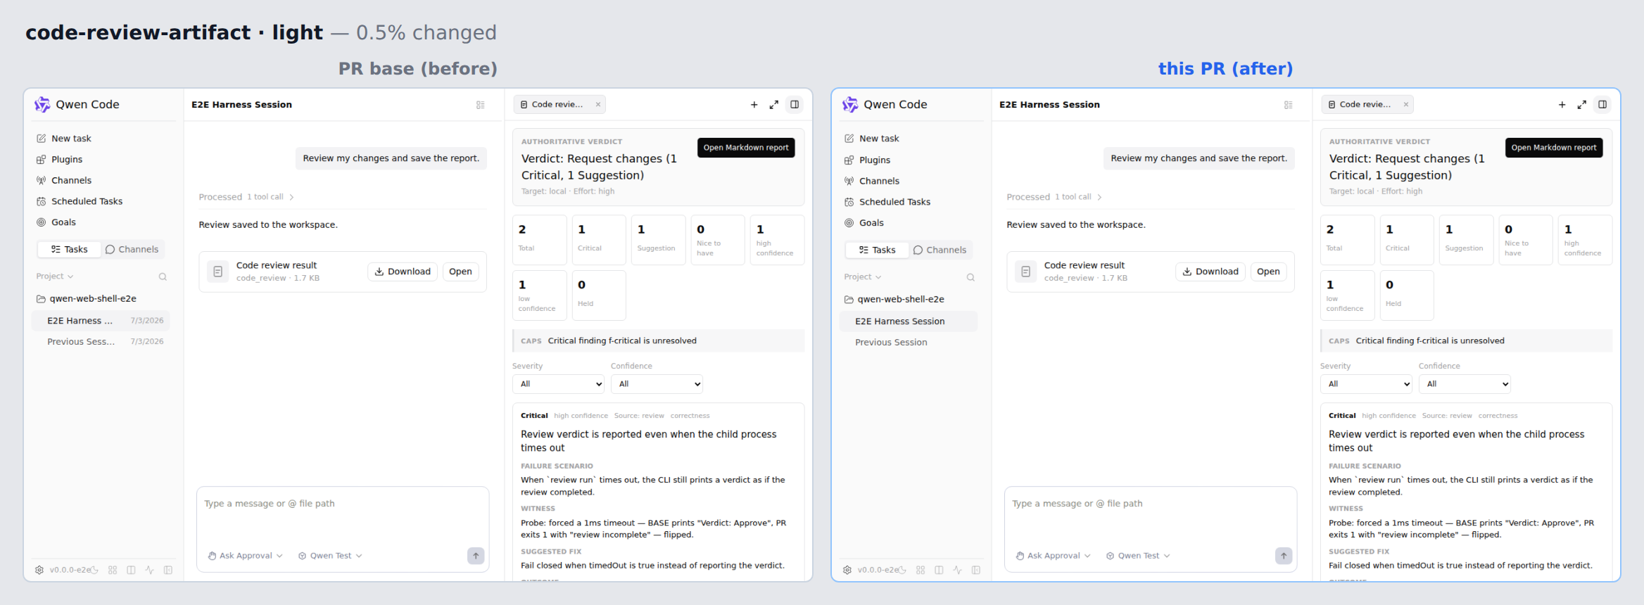Switch to Channels tab in after panel
Image resolution: width=1644 pixels, height=605 pixels.
[940, 250]
